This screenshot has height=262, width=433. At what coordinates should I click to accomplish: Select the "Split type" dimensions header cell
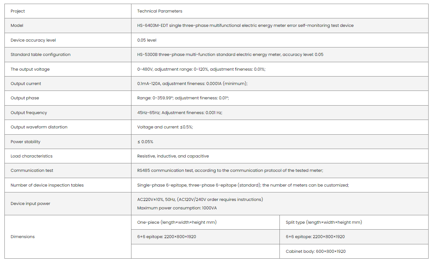[x=324, y=222]
